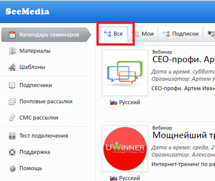
Task: Click the tree icon on Все tab
Action: pyautogui.click(x=108, y=34)
